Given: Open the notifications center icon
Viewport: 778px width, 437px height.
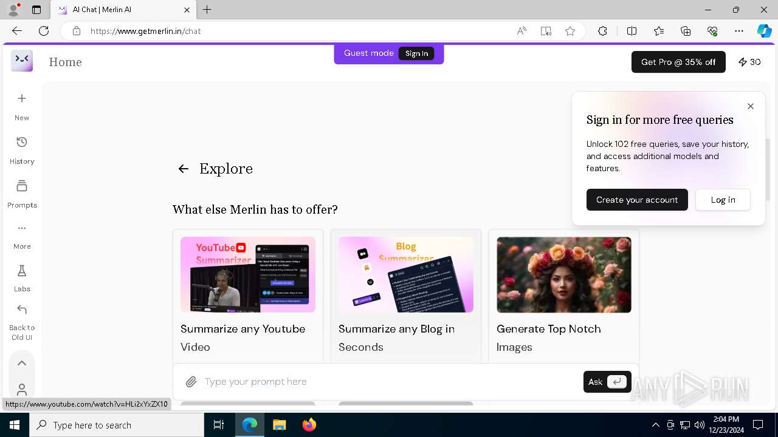Looking at the screenshot, I should coord(758,425).
